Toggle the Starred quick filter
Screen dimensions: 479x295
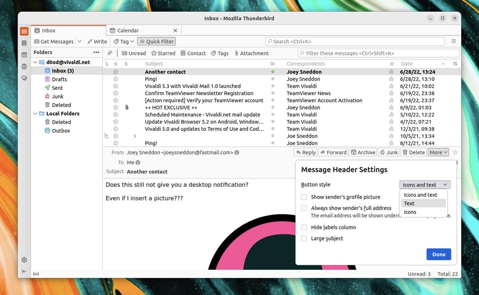pyautogui.click(x=163, y=53)
